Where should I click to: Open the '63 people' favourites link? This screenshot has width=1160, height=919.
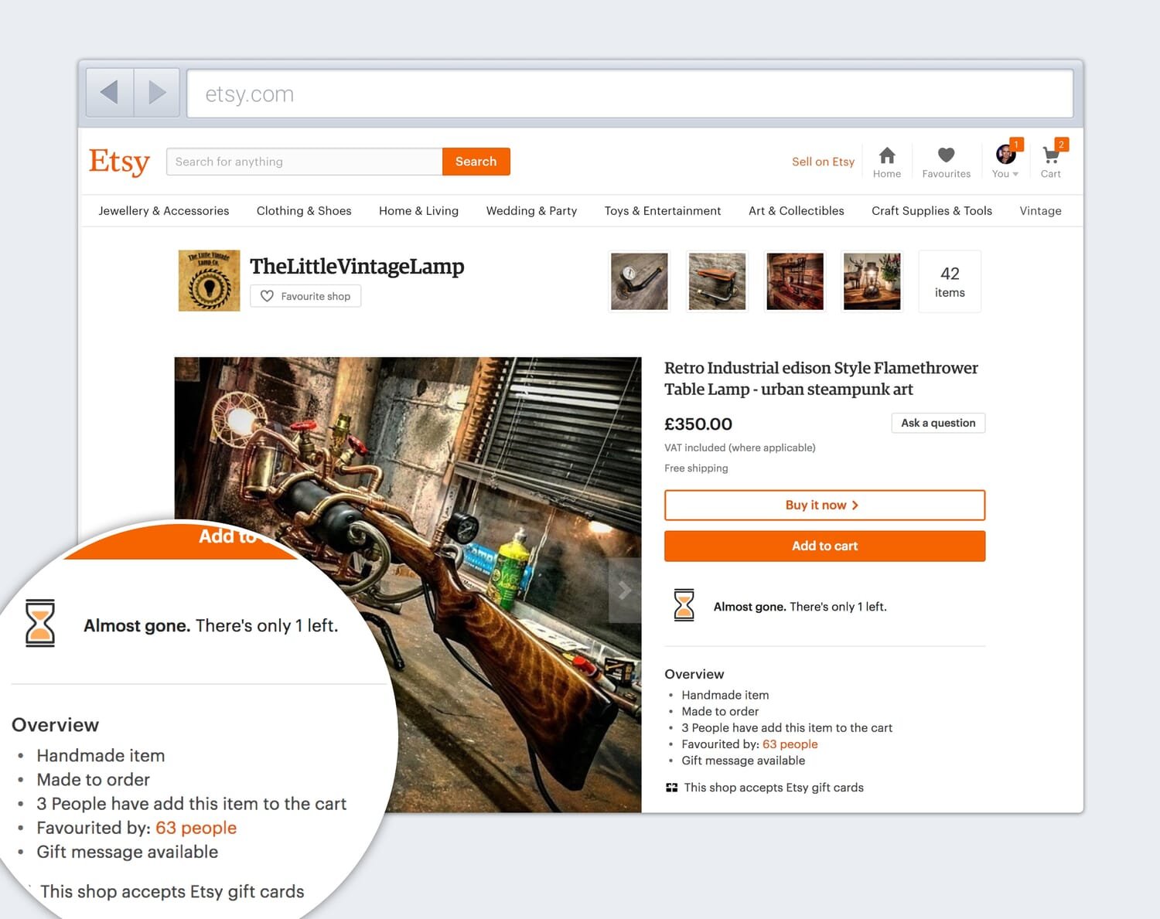point(790,744)
